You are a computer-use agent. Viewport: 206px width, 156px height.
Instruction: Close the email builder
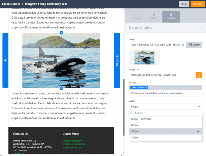[x=184, y=4]
